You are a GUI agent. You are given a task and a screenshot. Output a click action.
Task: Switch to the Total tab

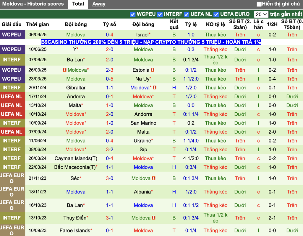click(x=78, y=4)
